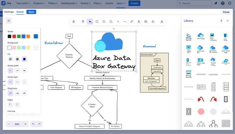
Task: Expand the Apps dropdown menu
Action: [x=120, y=3]
